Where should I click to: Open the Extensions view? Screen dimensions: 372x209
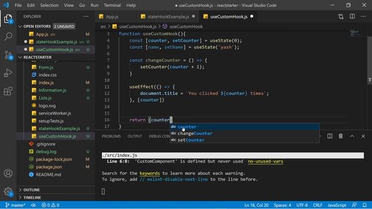(8, 91)
